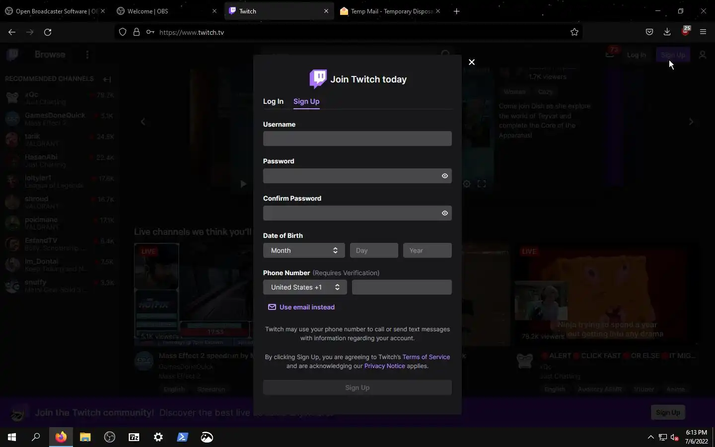Open a new browser tab

[x=457, y=11]
